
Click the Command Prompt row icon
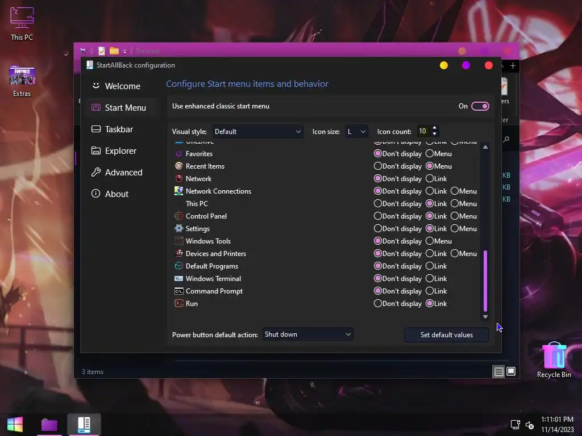click(179, 291)
